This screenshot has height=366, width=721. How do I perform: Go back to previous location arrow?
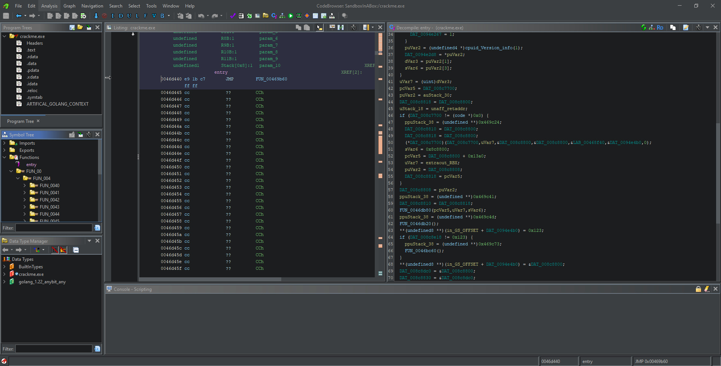(x=19, y=16)
